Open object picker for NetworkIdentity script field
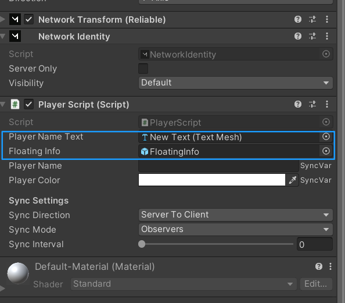Viewport: 345px width, 303px height. (x=326, y=54)
